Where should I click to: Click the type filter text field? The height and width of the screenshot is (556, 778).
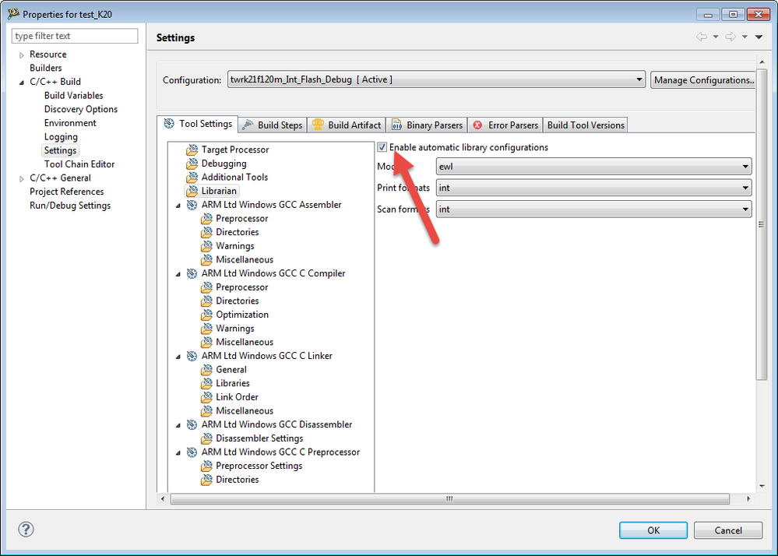click(x=75, y=36)
